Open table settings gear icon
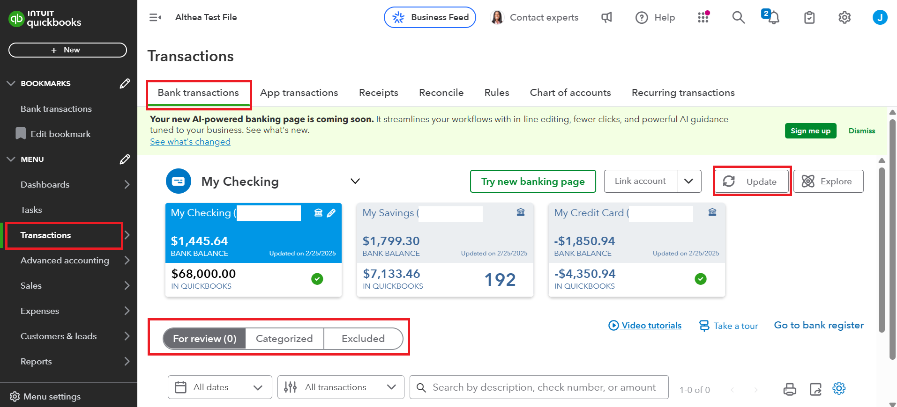897x407 pixels. 839,388
